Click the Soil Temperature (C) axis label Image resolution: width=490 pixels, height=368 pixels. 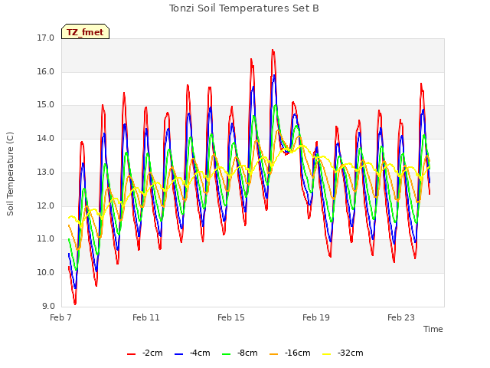(10, 174)
